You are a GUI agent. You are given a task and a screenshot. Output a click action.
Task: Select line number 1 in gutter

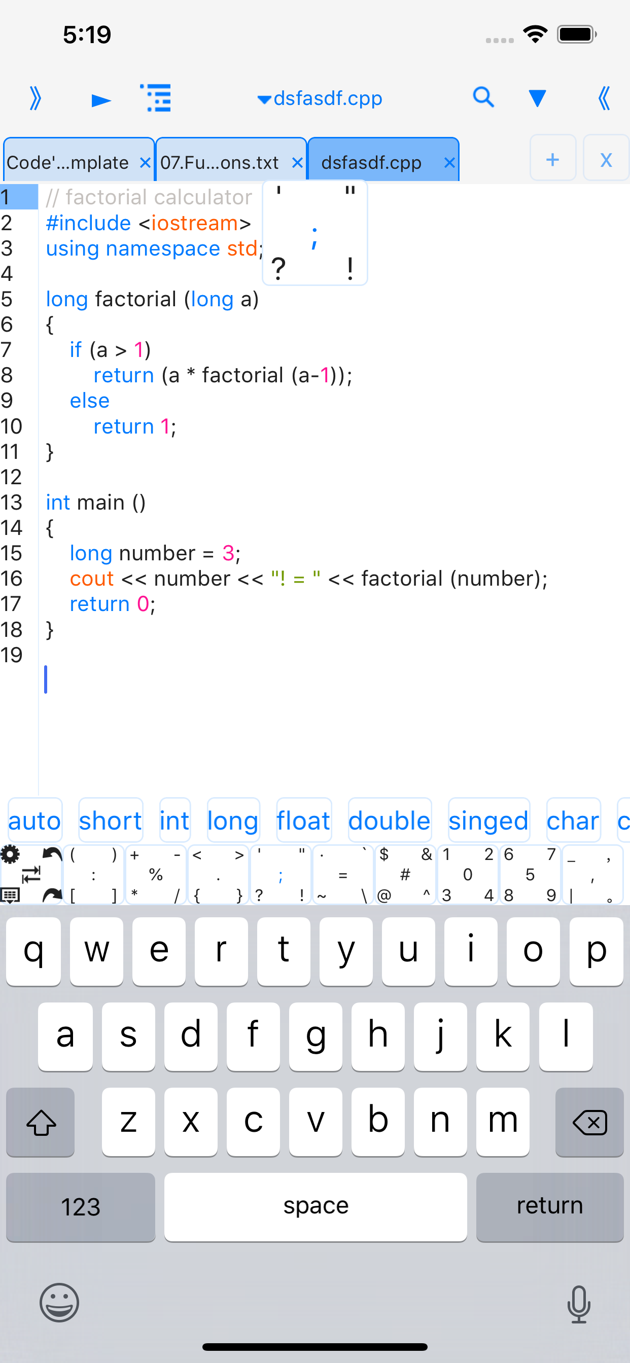(19, 197)
